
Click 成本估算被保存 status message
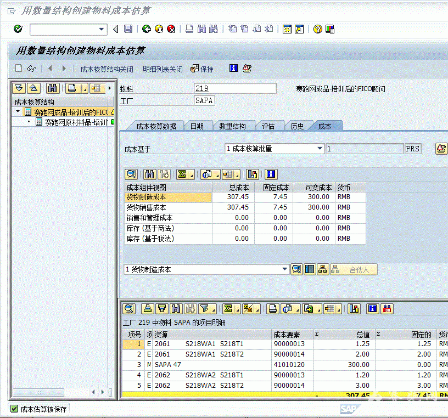tap(44, 409)
